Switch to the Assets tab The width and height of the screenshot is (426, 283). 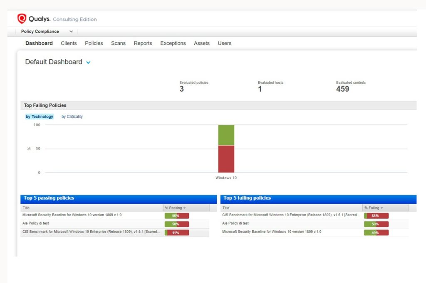point(202,44)
